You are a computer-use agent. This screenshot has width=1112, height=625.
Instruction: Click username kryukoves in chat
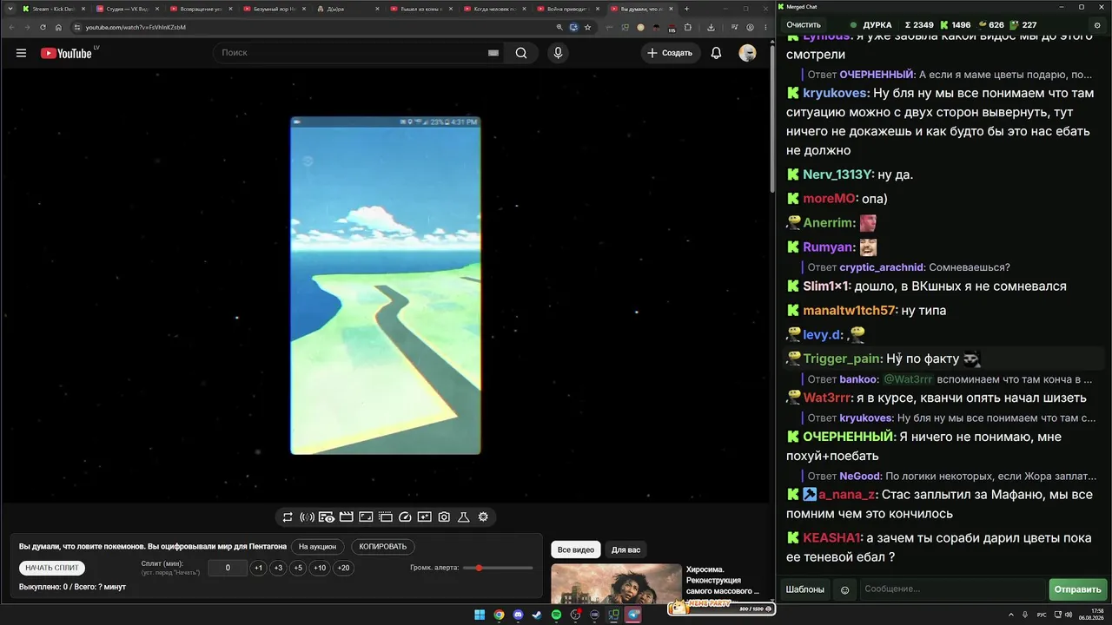pos(835,93)
